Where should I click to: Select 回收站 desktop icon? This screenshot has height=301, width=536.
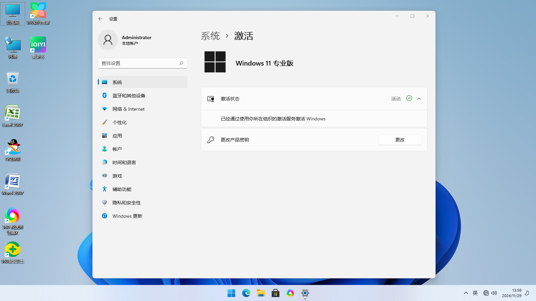(x=13, y=82)
